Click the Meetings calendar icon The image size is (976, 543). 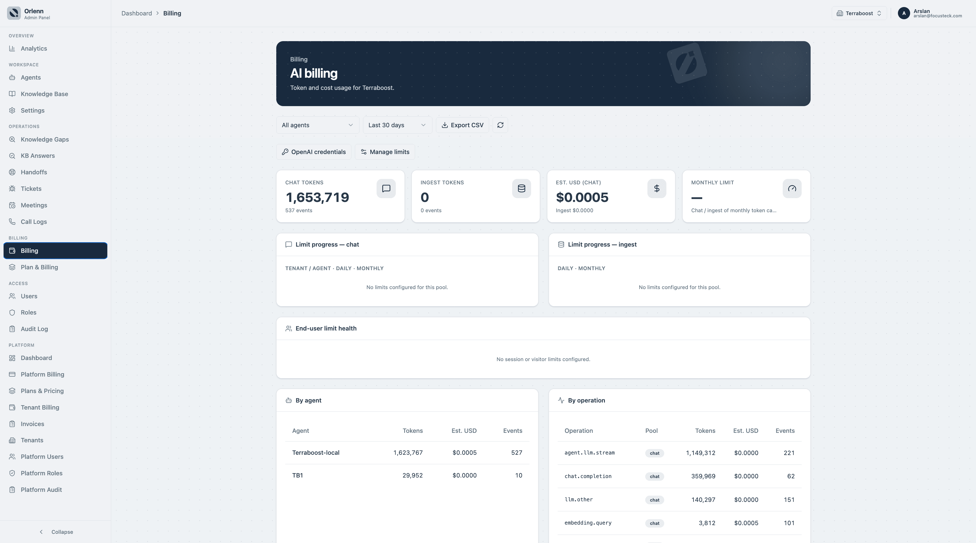pyautogui.click(x=12, y=205)
